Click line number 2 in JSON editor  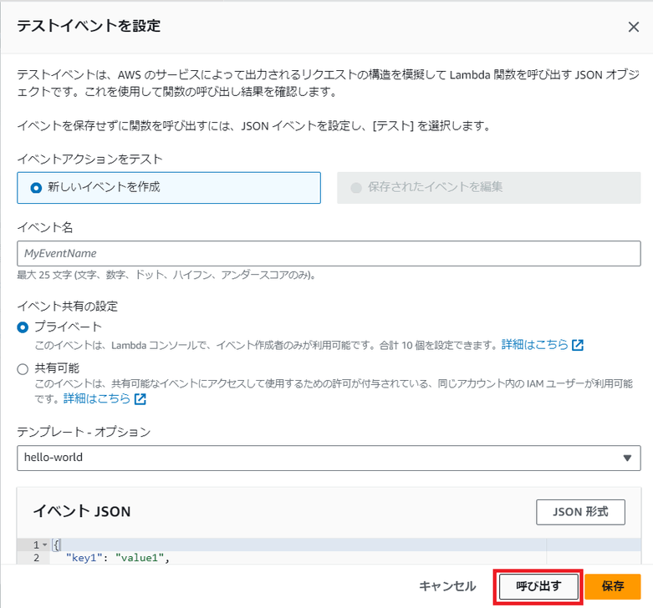point(37,558)
